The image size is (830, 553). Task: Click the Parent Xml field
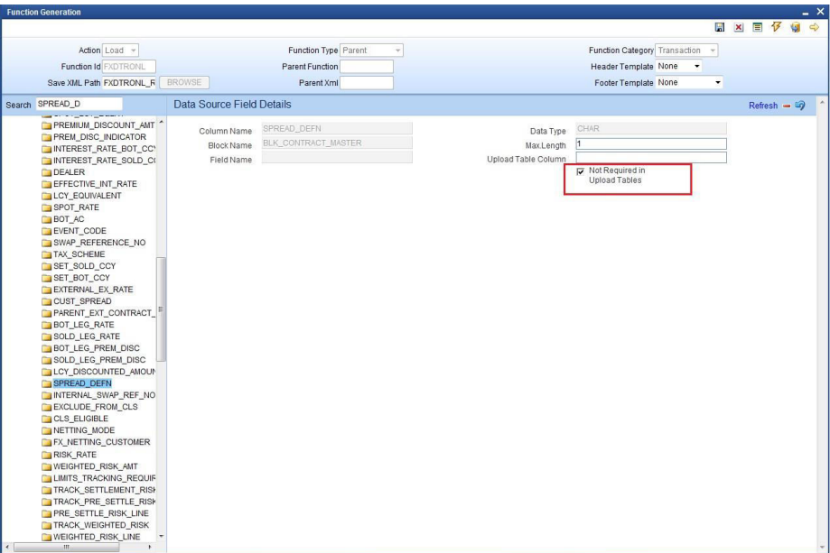(367, 83)
